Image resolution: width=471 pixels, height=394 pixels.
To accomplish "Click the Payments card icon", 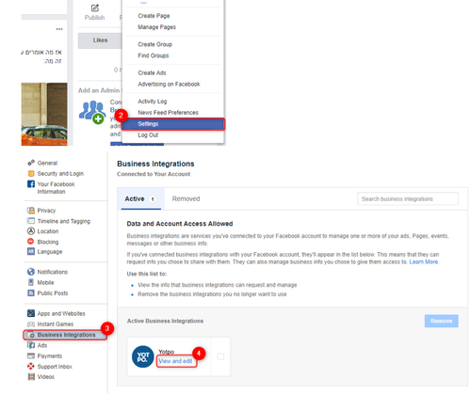I will click(31, 355).
